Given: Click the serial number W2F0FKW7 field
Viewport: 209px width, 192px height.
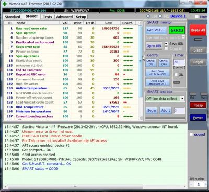Looking at the screenshot, I should tap(77, 10).
